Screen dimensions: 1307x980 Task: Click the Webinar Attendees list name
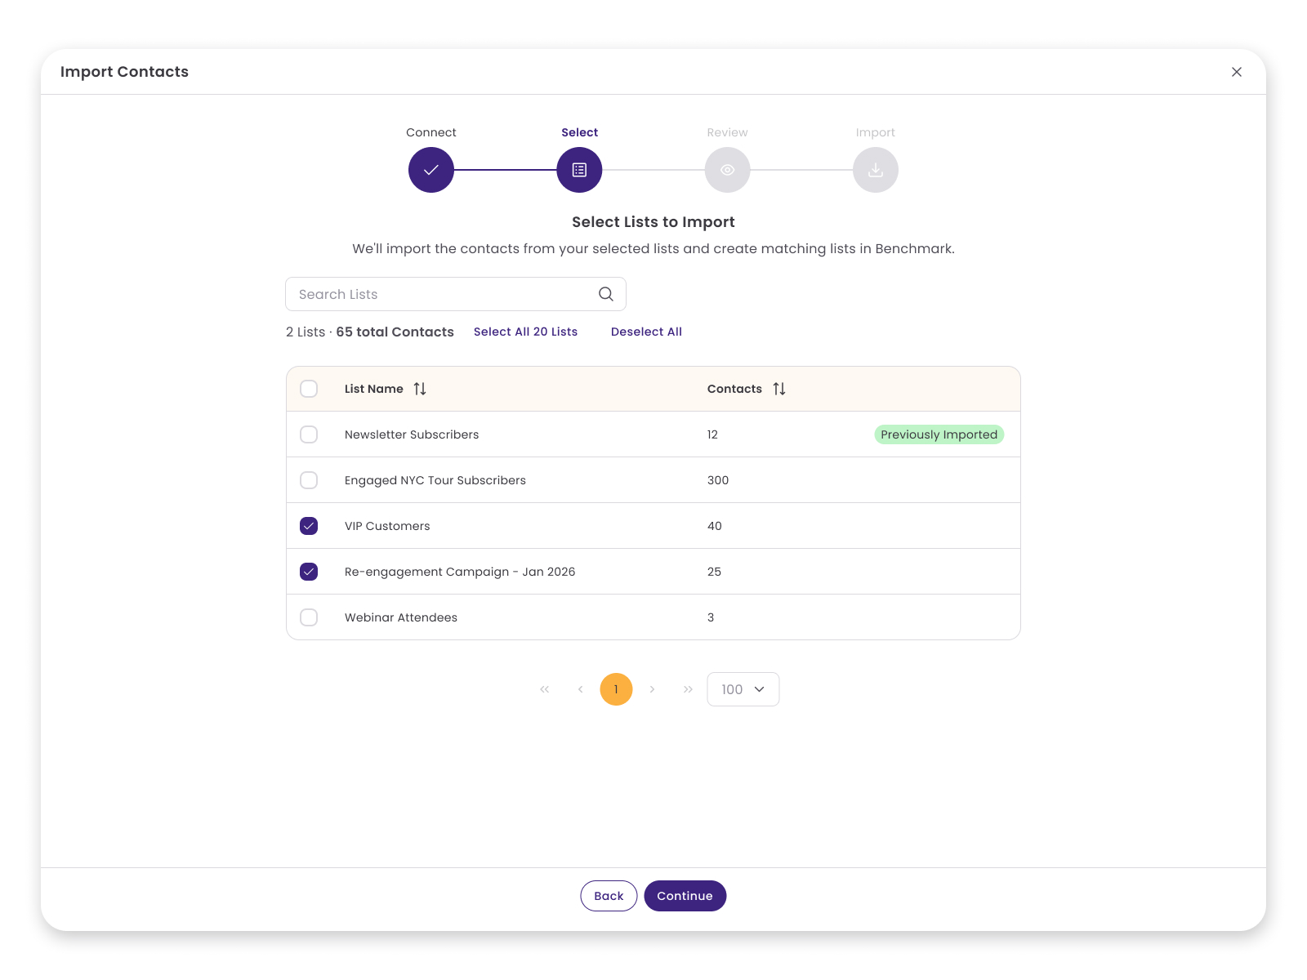(x=401, y=617)
